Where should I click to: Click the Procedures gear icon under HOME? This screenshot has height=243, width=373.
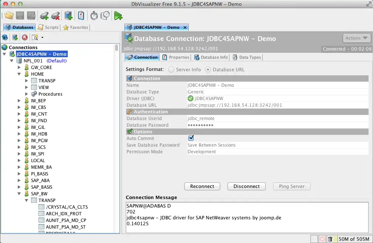34,94
